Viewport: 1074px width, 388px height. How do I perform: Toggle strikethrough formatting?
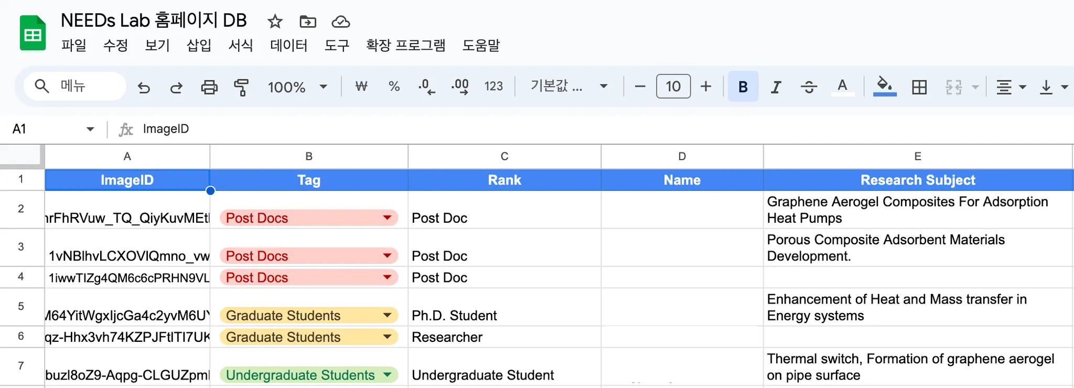809,87
